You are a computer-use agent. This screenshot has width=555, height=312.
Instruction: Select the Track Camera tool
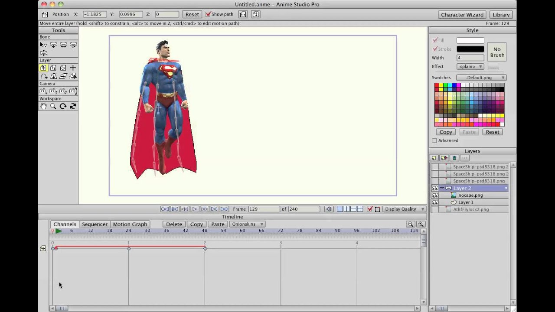tap(43, 91)
